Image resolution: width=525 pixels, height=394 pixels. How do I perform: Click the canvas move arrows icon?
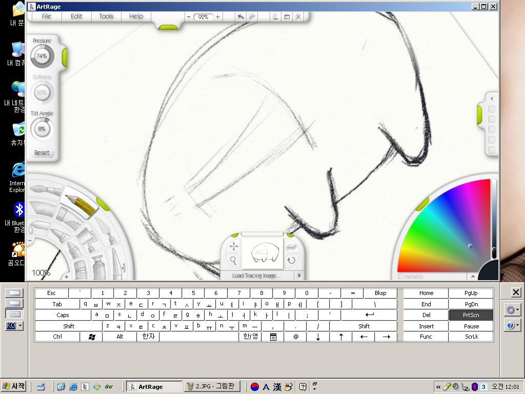pos(233,247)
